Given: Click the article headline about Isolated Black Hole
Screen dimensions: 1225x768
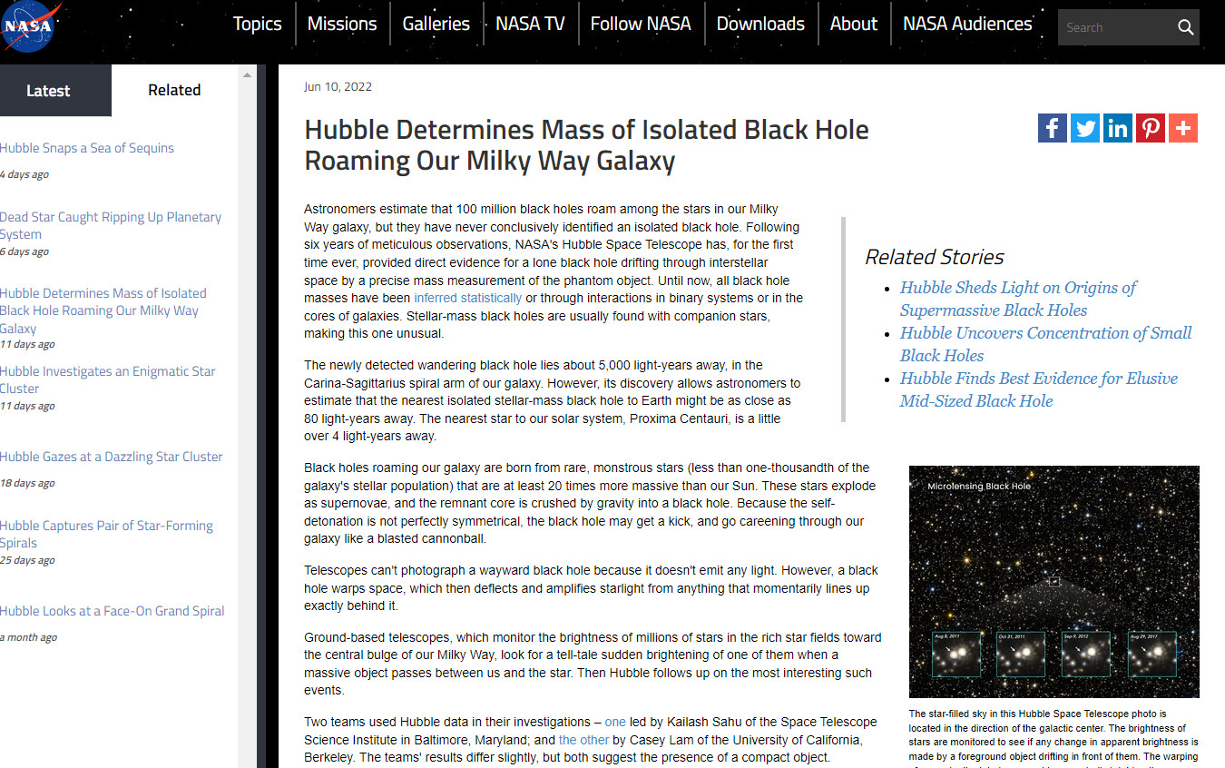Looking at the screenshot, I should click(586, 145).
